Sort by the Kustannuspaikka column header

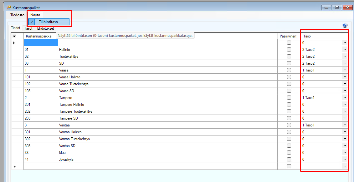tap(39, 36)
